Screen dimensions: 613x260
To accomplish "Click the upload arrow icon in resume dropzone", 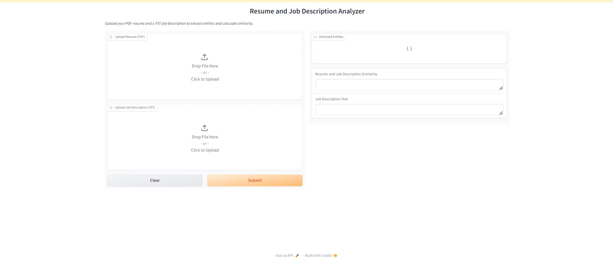I will tap(204, 57).
